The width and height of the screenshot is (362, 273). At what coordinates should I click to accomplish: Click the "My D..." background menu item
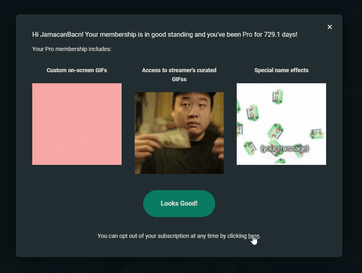[x=355, y=51]
